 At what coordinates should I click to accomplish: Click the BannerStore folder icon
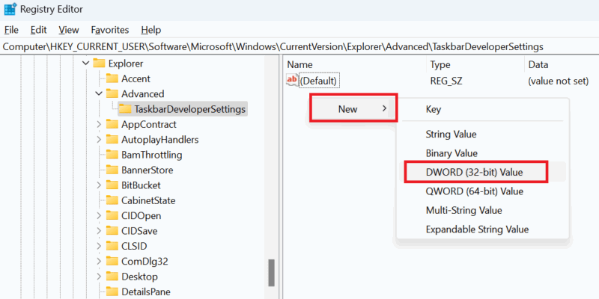click(112, 170)
